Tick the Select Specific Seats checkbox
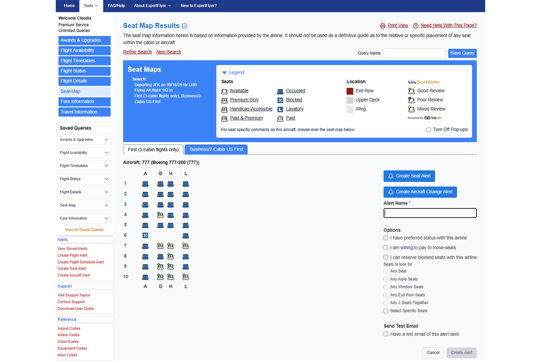 [386, 311]
